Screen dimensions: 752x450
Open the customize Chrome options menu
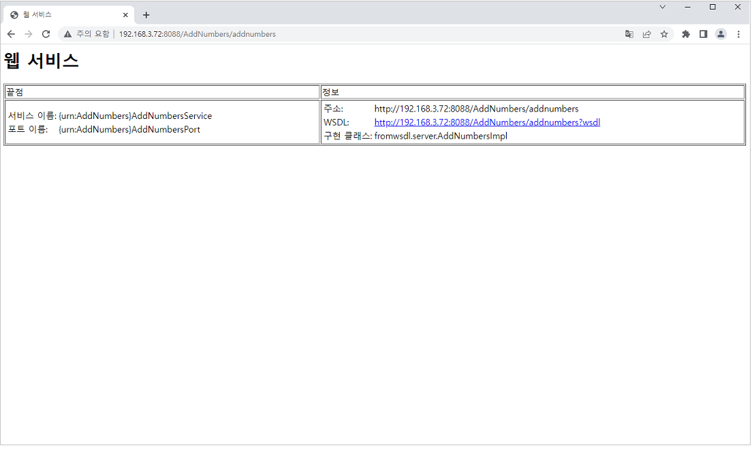pyautogui.click(x=739, y=34)
